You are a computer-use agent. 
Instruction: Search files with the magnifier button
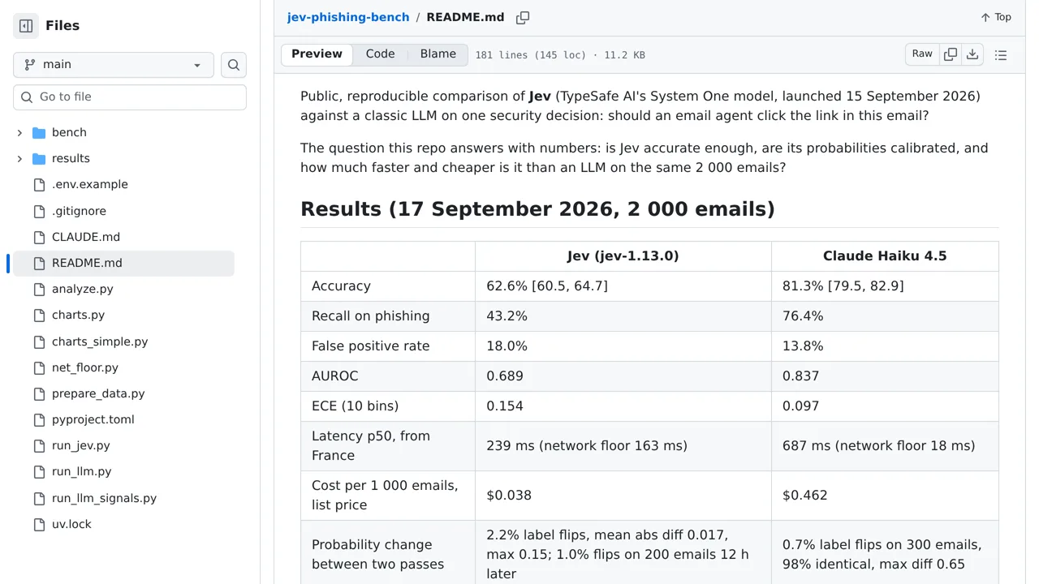[x=234, y=65]
